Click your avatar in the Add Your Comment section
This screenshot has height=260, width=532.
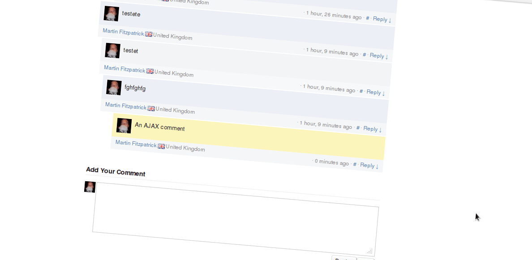point(89,187)
